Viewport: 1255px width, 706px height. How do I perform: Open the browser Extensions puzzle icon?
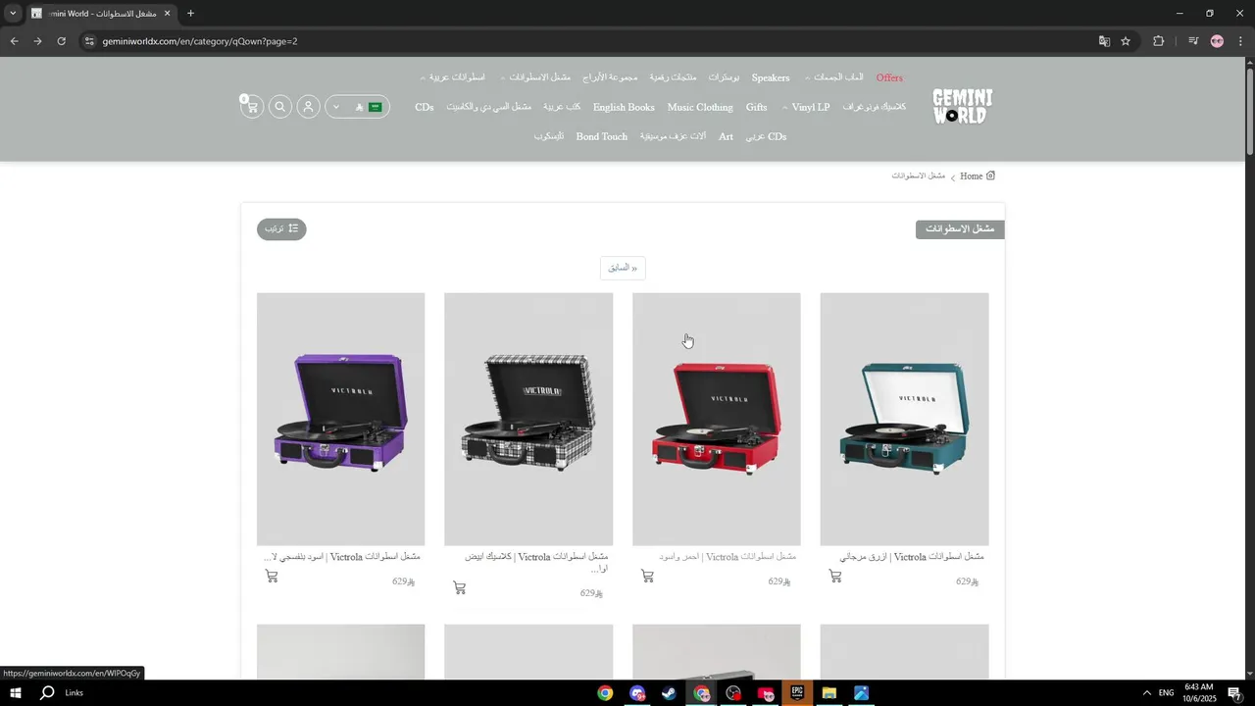click(1159, 41)
